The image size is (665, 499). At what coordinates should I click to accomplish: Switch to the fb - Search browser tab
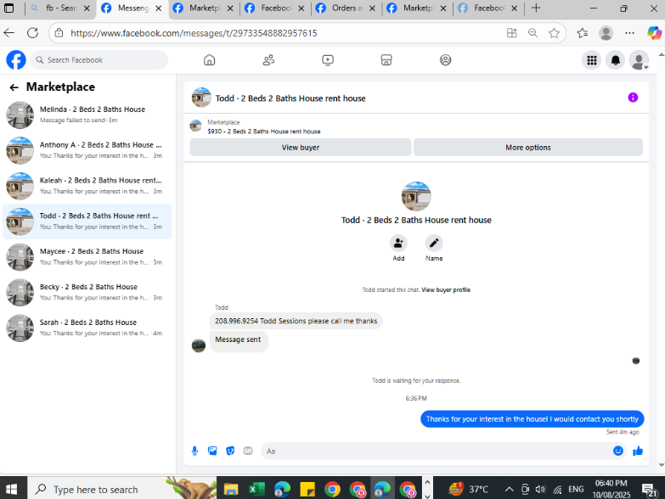point(61,8)
